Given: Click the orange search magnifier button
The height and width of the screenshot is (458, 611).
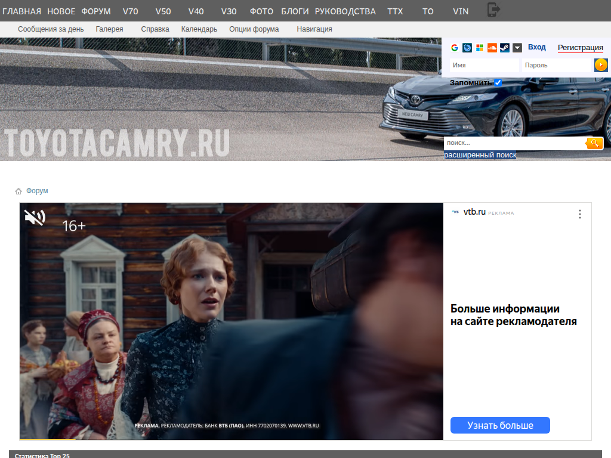Looking at the screenshot, I should pyautogui.click(x=594, y=143).
